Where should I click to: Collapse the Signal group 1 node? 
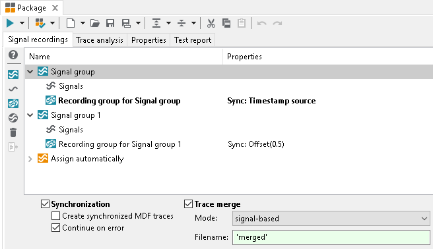coord(30,115)
